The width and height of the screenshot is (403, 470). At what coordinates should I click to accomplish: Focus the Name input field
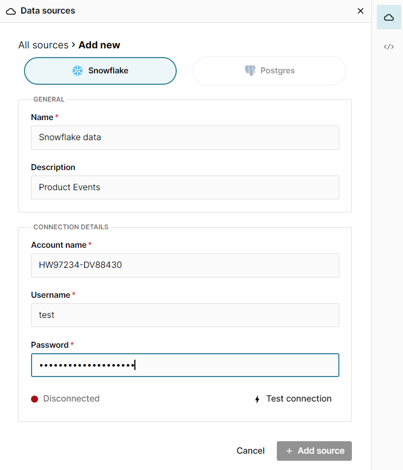click(185, 137)
